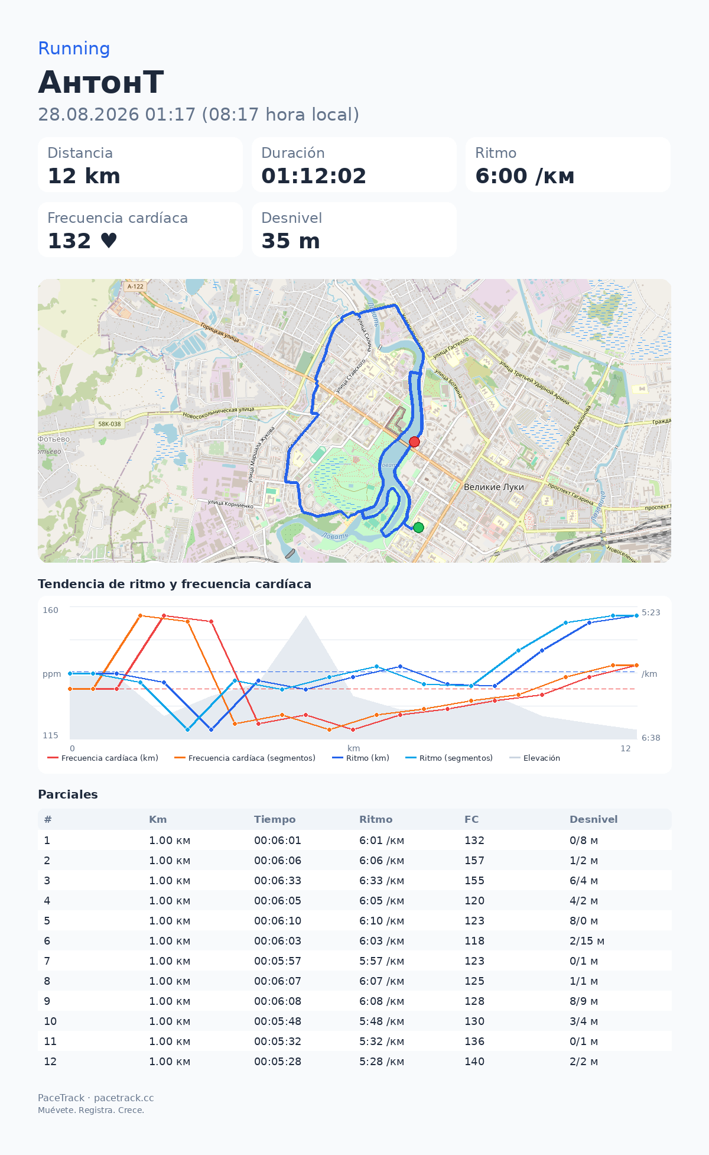Select the Desnivel 35 m card
The image size is (709, 1155).
point(354,230)
